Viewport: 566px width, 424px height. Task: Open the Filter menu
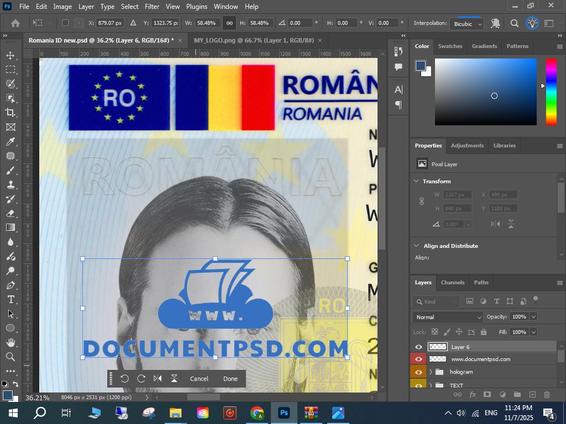pos(152,7)
